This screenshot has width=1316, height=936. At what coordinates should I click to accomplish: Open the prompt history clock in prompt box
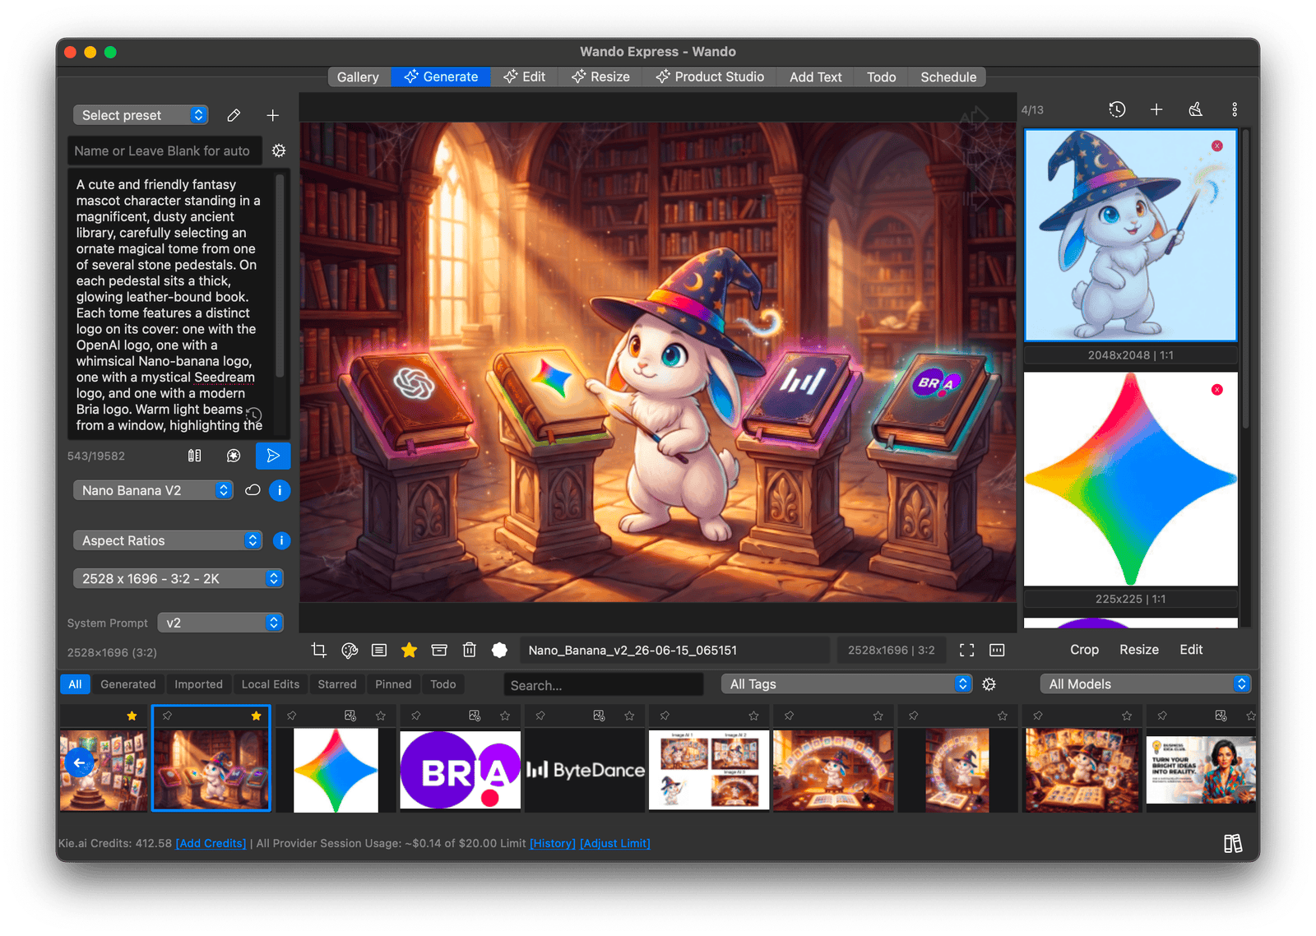pos(255,415)
